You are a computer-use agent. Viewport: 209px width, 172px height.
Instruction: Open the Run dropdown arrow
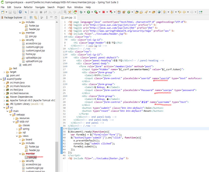(92, 12)
